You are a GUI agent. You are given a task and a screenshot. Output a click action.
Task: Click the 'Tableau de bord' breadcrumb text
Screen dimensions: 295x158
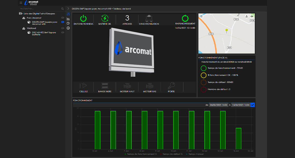click(122, 9)
